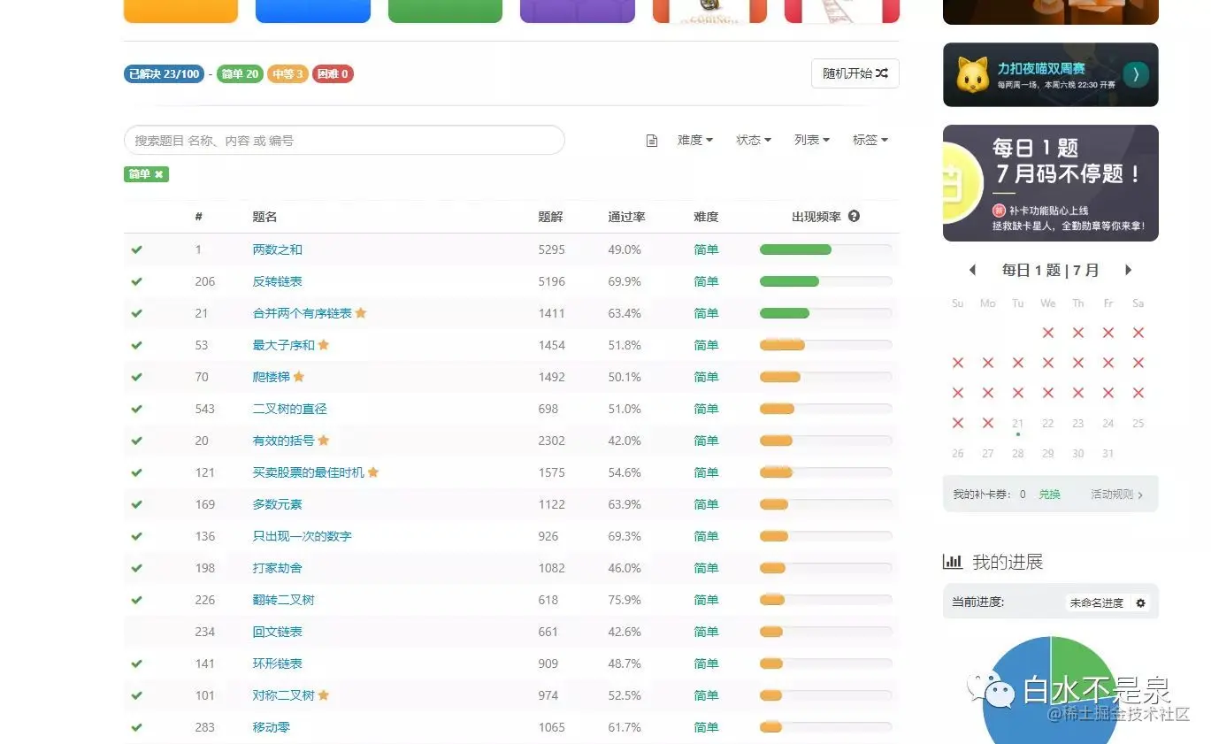Click the solved checkmark for 二叉树的直径
The image size is (1211, 744).
pyautogui.click(x=136, y=409)
